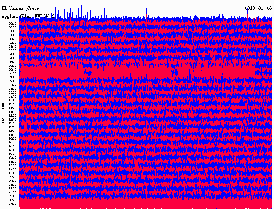This screenshot has height=209, width=274.
Task: Click the 'HHZ - 50000' axis label
Action: 3,114
